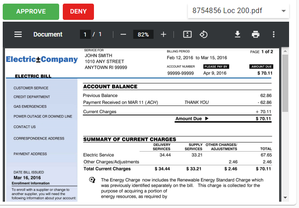Click the SUMMARY OF CURRENT CHARGES heading
299x208 pixels.
tap(130, 139)
